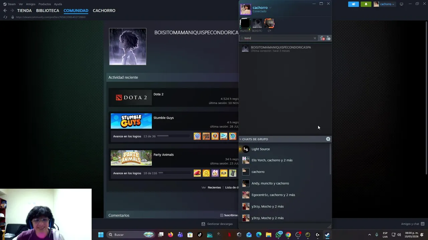The width and height of the screenshot is (428, 240).
Task: Click the taskbar Buscar search box
Action: click(x=131, y=235)
